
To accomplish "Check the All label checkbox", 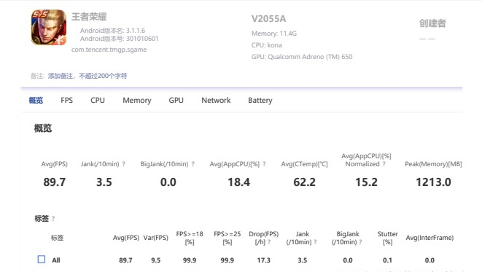I will click(41, 259).
